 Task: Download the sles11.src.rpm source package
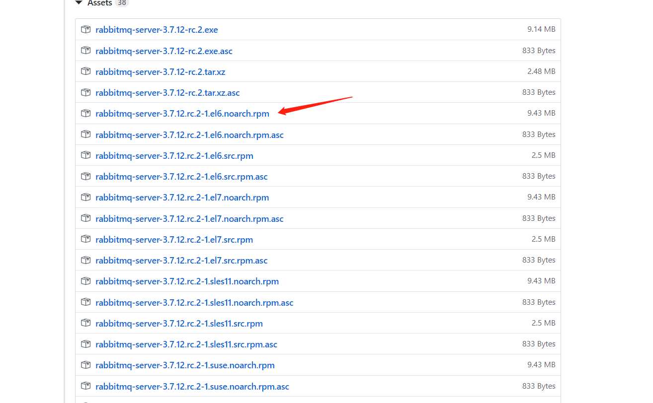179,324
